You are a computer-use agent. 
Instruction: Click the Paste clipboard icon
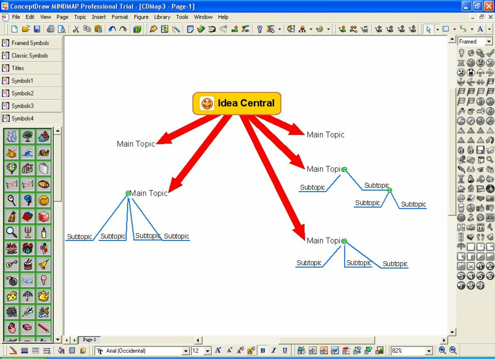(x=98, y=29)
